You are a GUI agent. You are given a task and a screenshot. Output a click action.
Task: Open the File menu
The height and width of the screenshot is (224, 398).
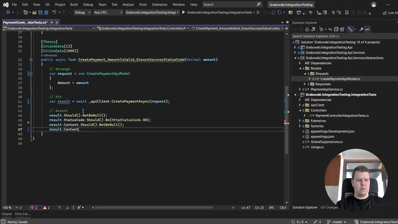coord(14,4)
